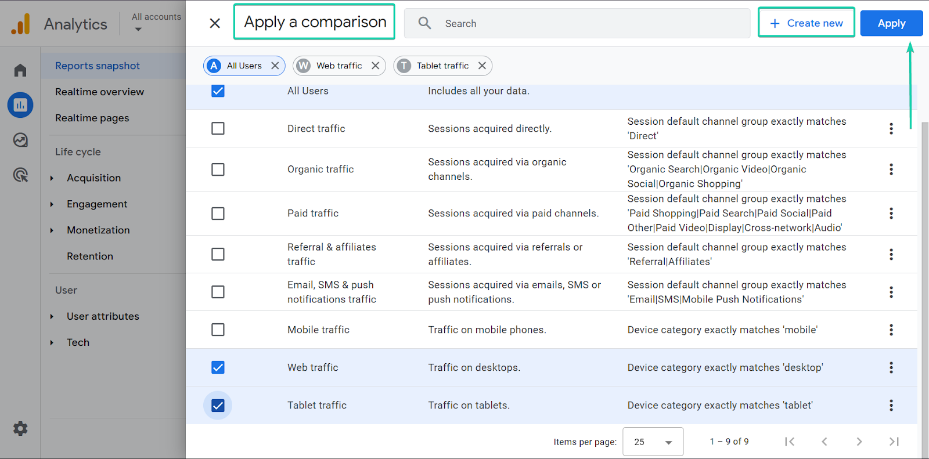Open the Explore icon in sidebar
This screenshot has height=459, width=929.
point(20,140)
